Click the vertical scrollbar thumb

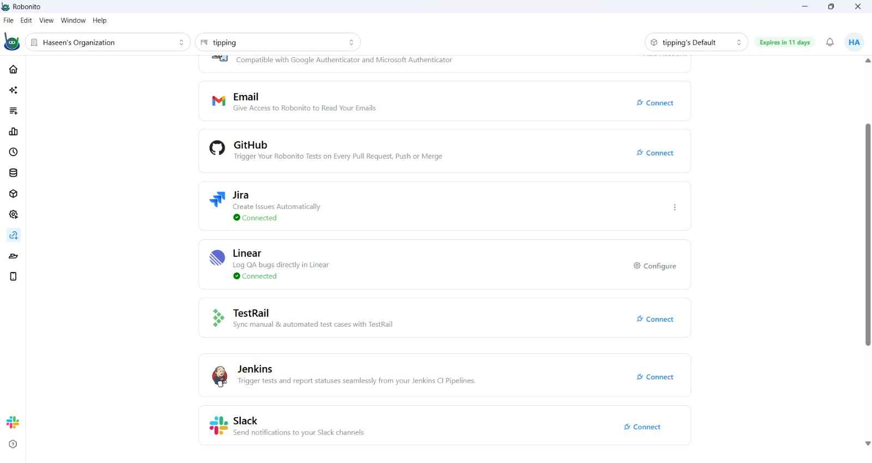pyautogui.click(x=868, y=234)
